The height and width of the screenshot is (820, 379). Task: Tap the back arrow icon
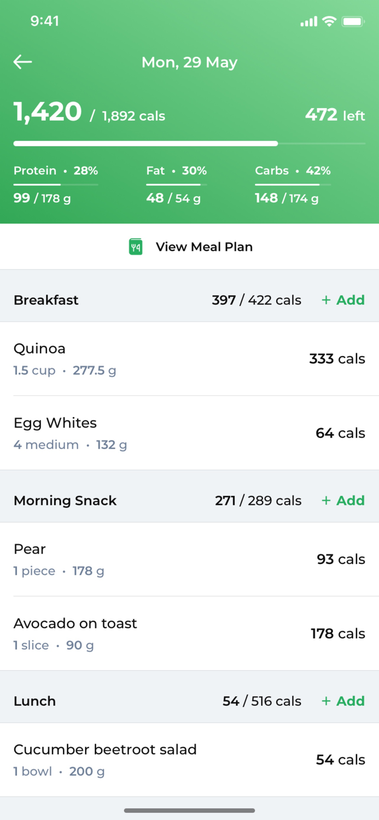pos(23,62)
